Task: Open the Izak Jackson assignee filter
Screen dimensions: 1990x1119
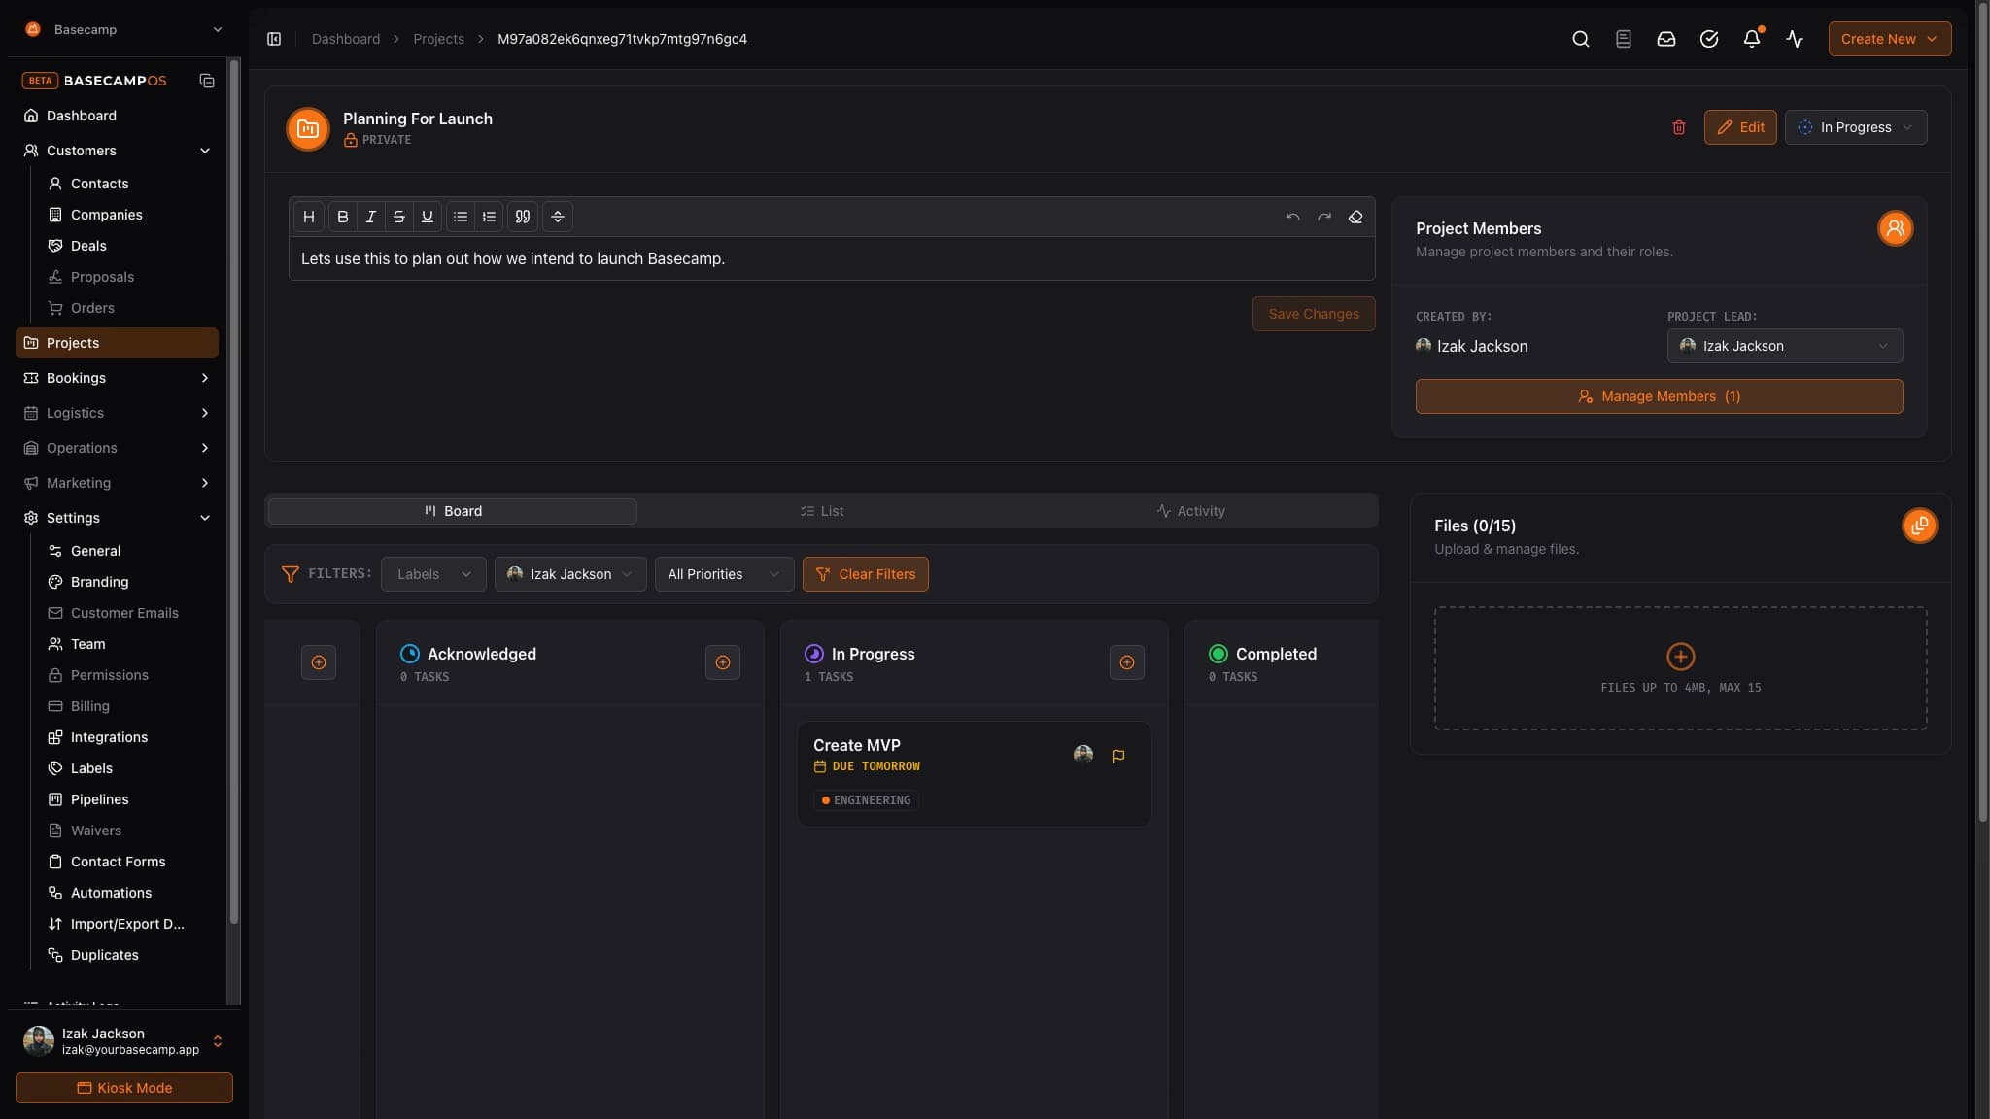Action: 570,574
